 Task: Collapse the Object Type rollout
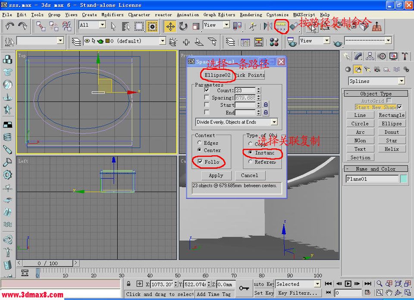pyautogui.click(x=376, y=94)
